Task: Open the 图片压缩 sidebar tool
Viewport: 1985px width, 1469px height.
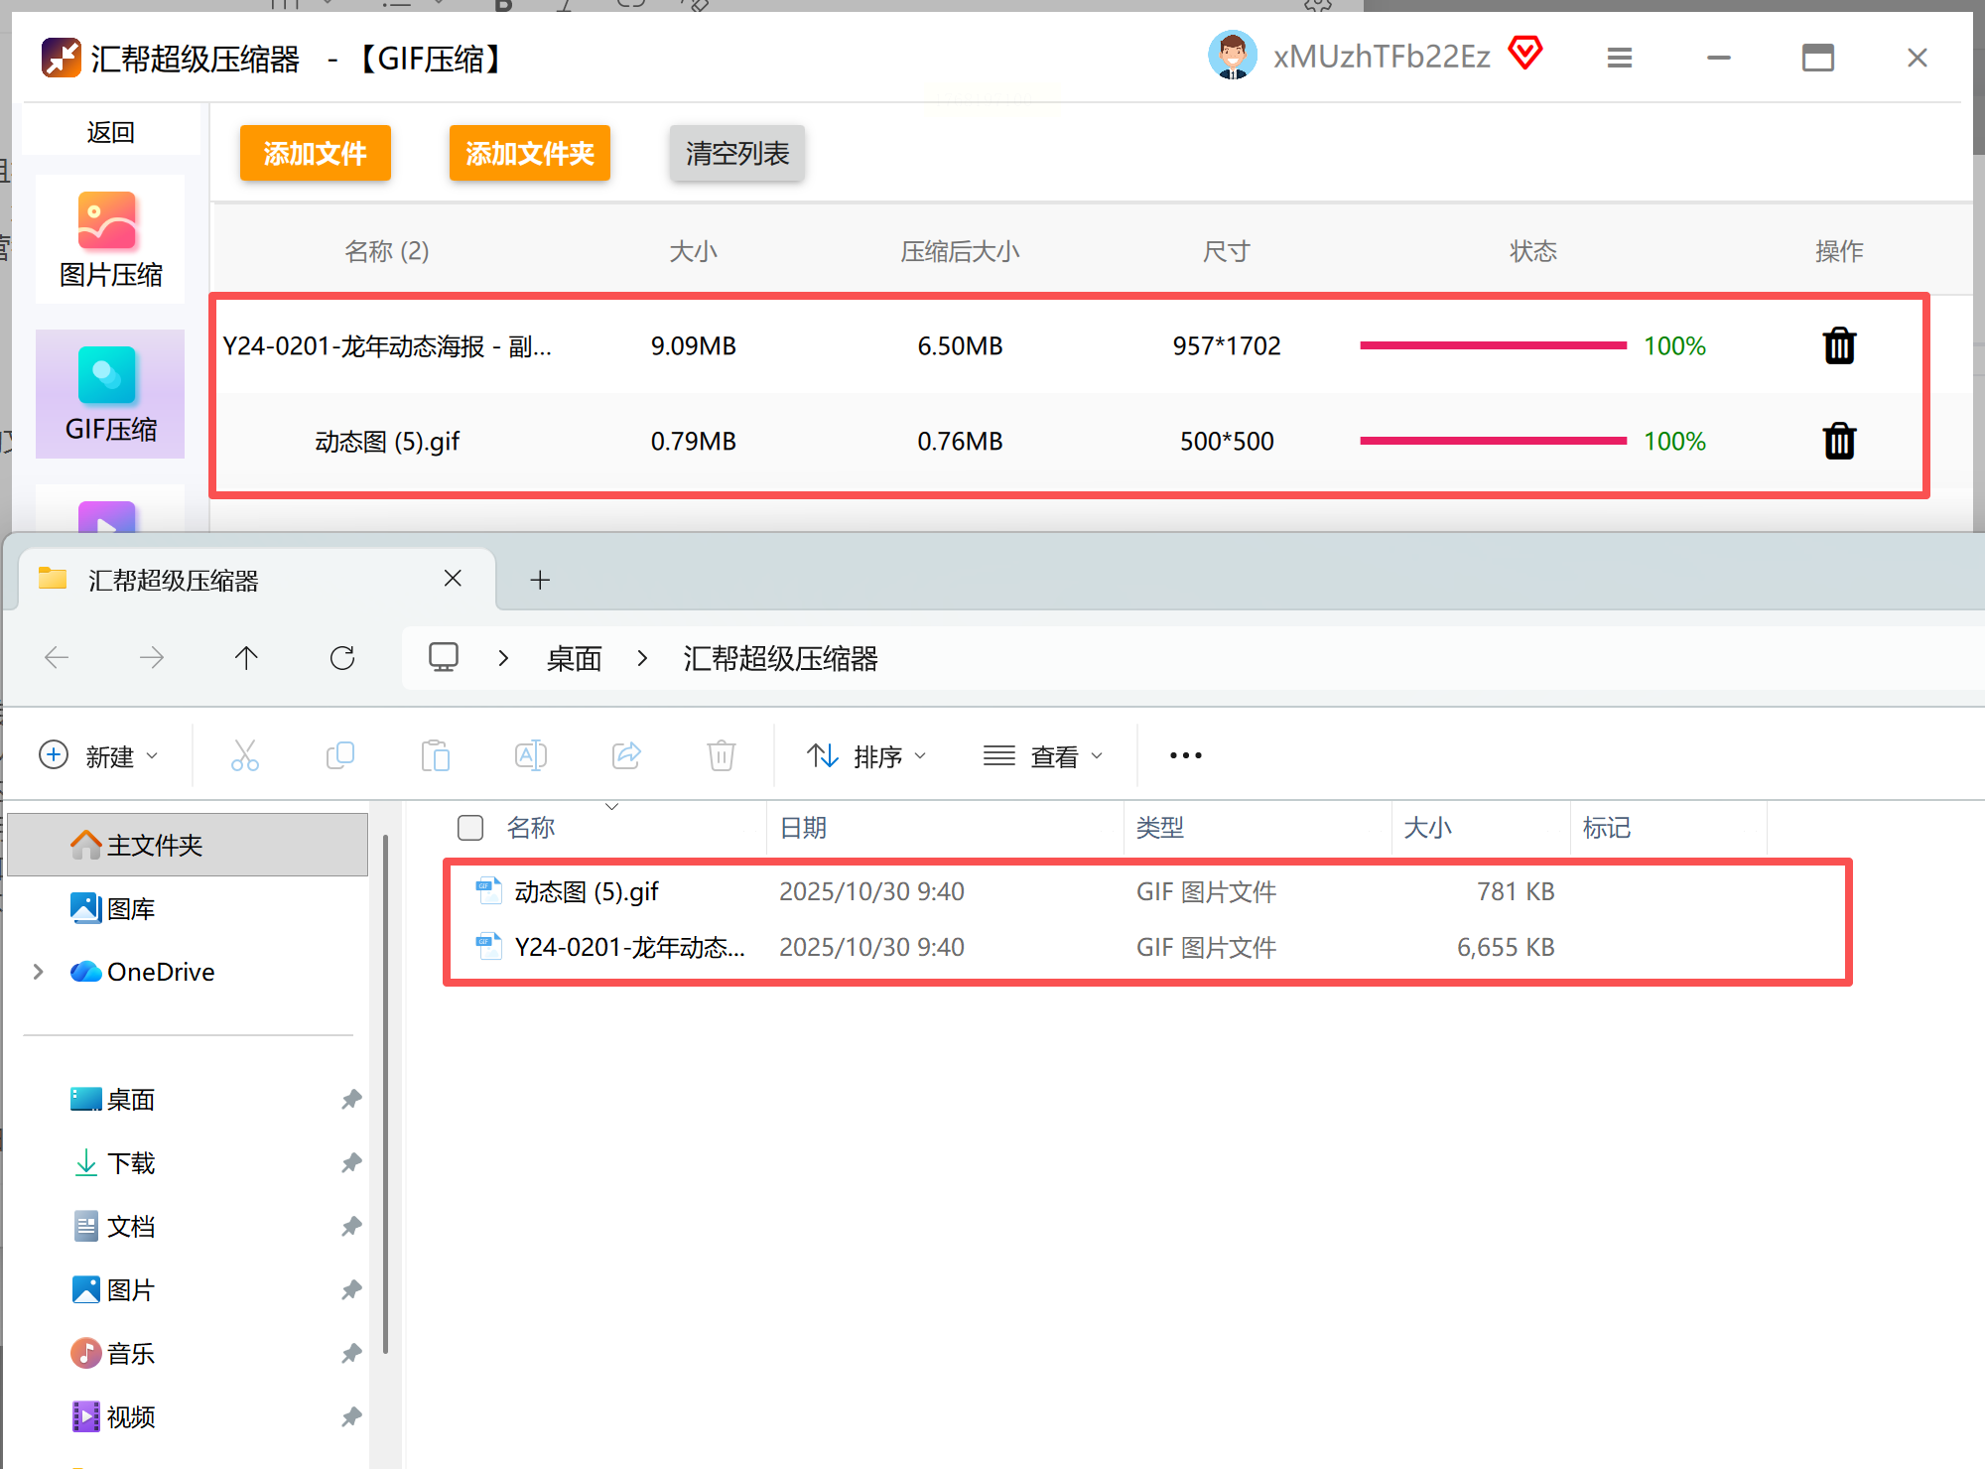Action: tap(110, 239)
